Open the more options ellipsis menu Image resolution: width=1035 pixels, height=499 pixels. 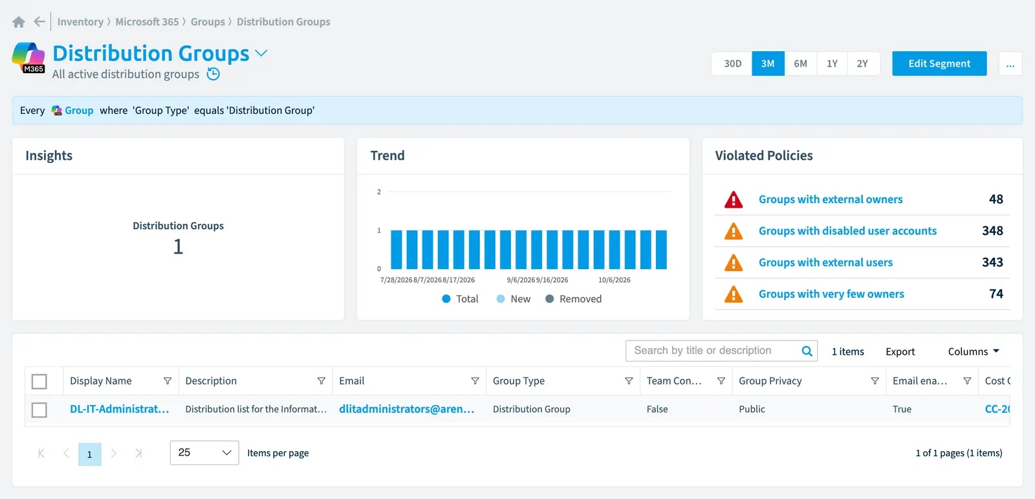[x=1010, y=63]
